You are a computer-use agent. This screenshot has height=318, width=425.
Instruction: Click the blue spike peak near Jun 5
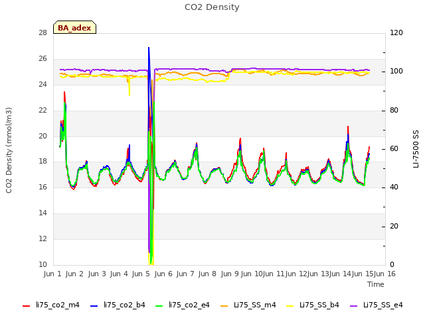coord(149,48)
